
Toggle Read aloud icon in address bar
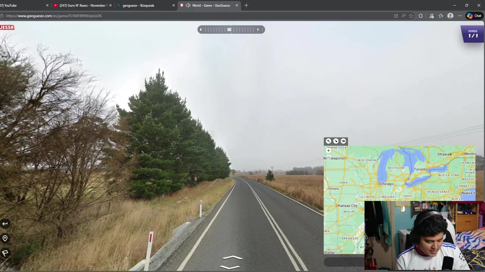404,16
